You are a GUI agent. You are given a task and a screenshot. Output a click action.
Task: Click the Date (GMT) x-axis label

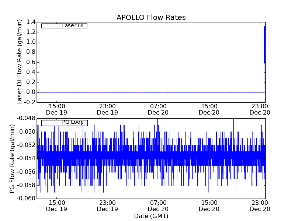(x=151, y=216)
